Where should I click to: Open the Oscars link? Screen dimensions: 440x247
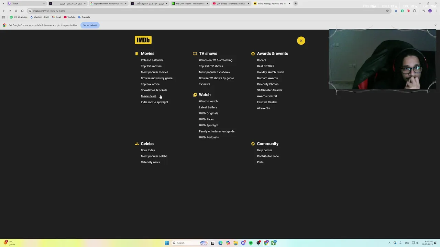261,60
